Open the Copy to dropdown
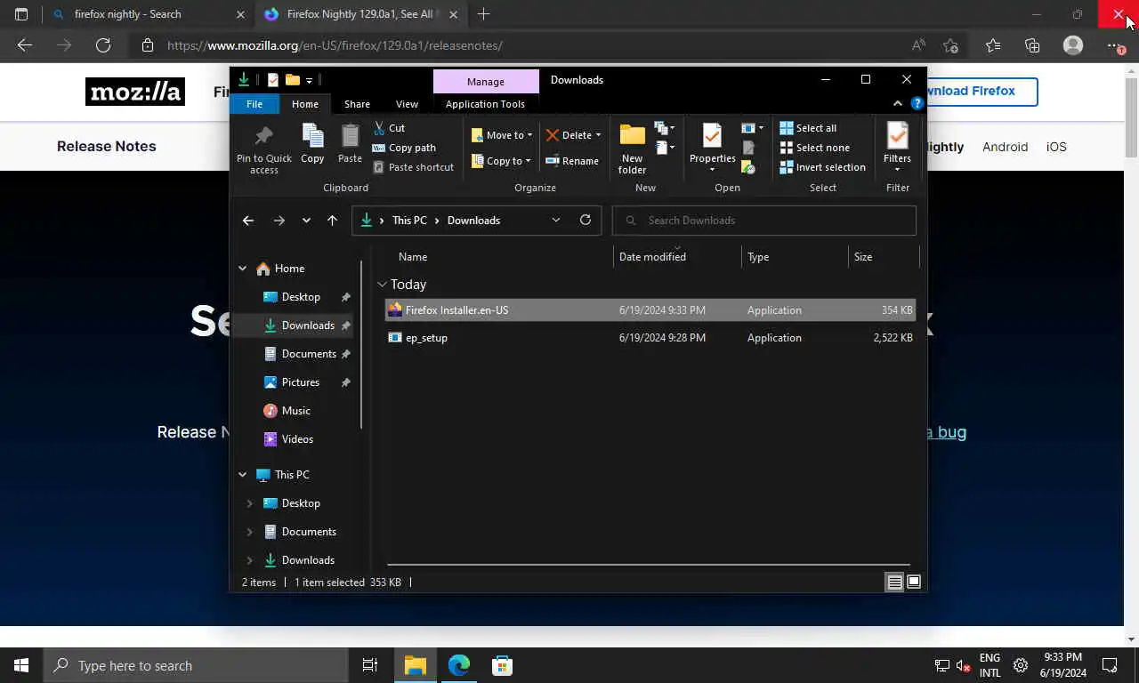The height and width of the screenshot is (683, 1139). pos(502,161)
